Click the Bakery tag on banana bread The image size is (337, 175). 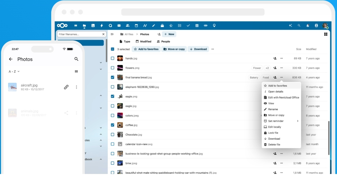pos(254,77)
